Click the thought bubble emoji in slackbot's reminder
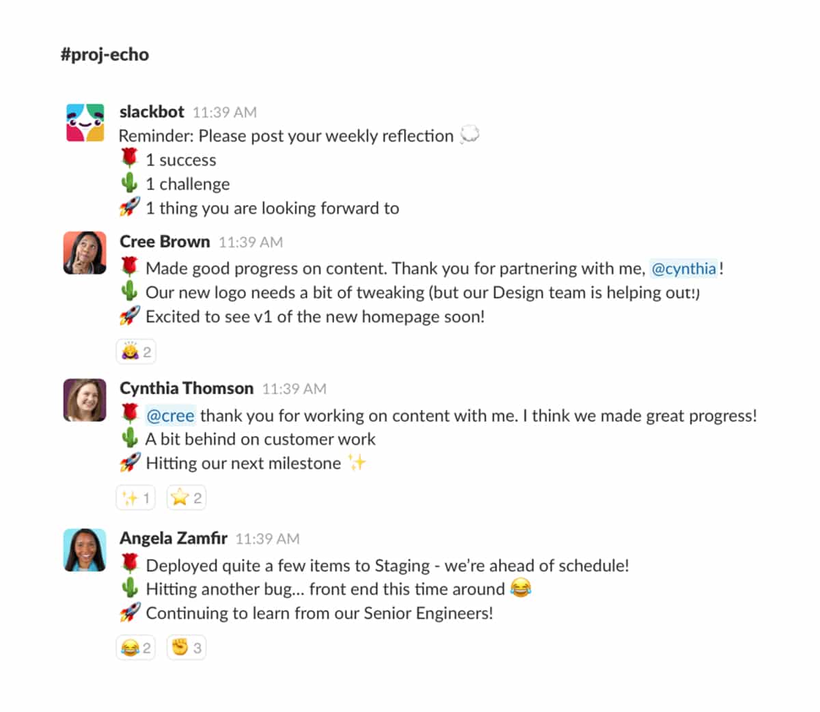The width and height of the screenshot is (820, 712). [x=469, y=135]
